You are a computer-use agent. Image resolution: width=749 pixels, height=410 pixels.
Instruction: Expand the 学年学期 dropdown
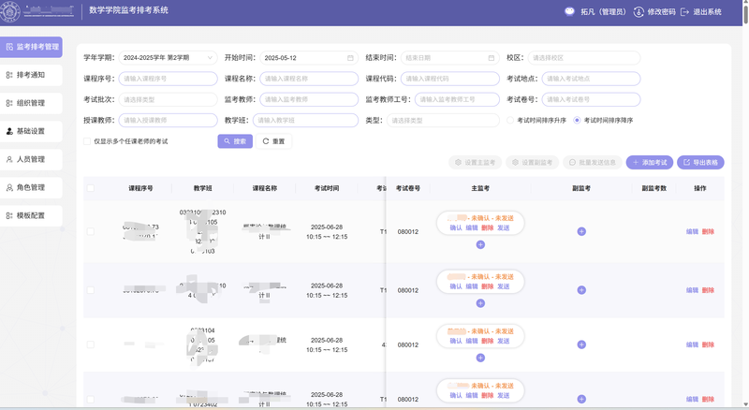[169, 58]
